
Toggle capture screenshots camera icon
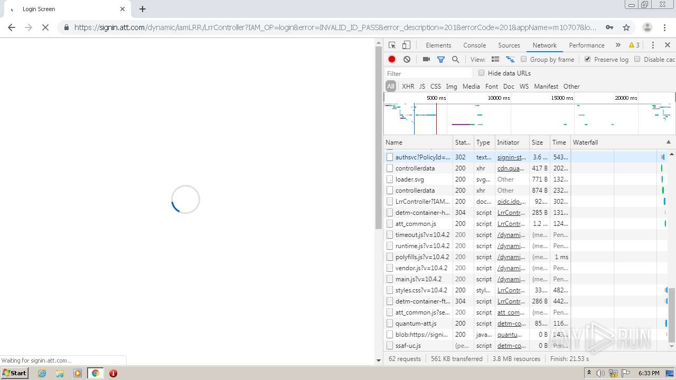tap(426, 59)
